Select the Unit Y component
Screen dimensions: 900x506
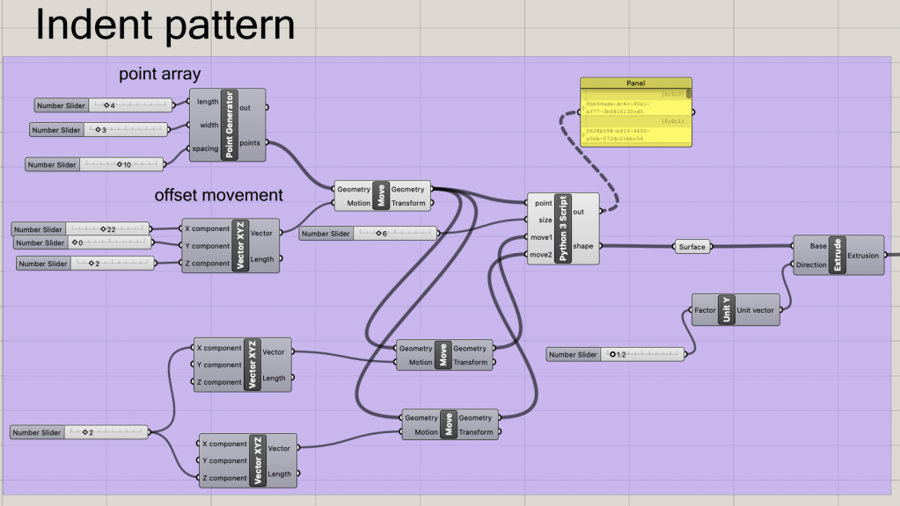tap(727, 310)
